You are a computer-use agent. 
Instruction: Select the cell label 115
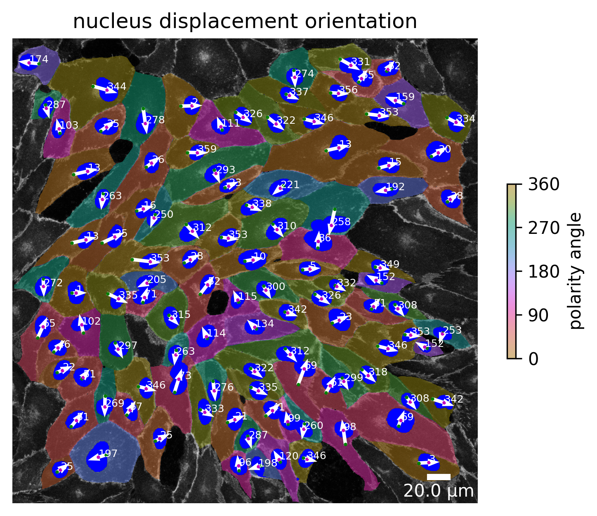pos(248,297)
